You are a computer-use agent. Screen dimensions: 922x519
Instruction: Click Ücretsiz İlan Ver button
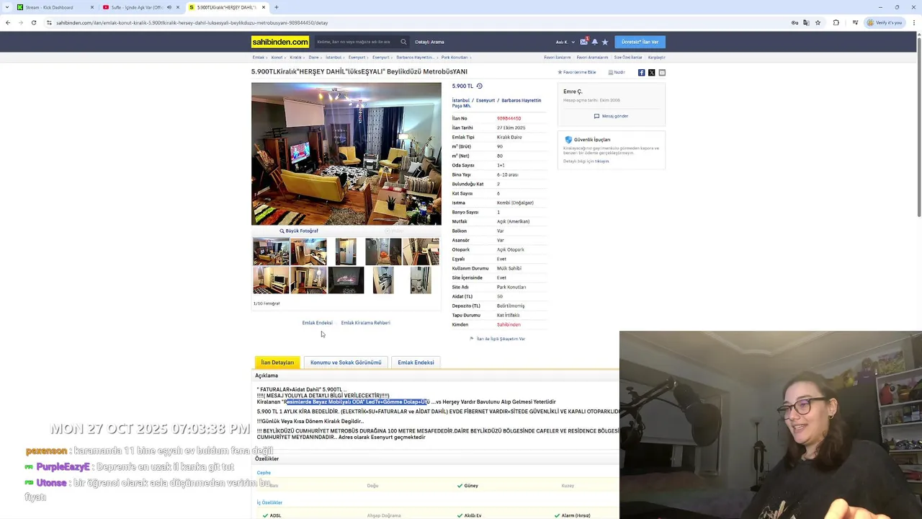click(640, 42)
